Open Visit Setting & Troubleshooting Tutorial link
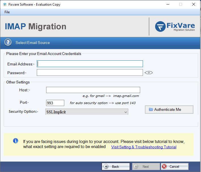201x172 pixels. click(x=144, y=147)
